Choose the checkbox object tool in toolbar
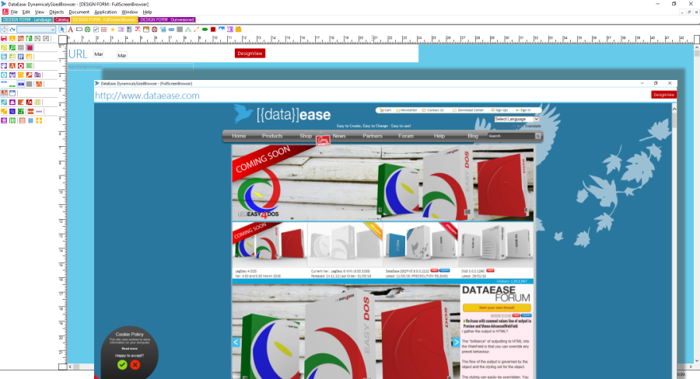The width and height of the screenshot is (700, 379). click(96, 30)
